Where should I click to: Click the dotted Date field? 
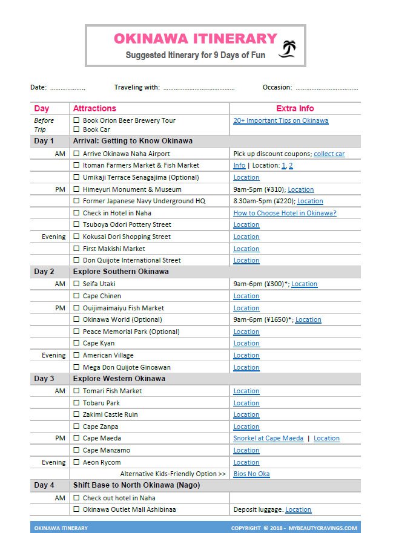coord(67,88)
